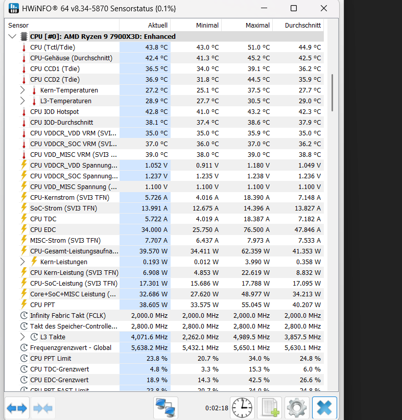Click 4,071.6 MHz current L3 Takte value
The width and height of the screenshot is (402, 420).
149,337
